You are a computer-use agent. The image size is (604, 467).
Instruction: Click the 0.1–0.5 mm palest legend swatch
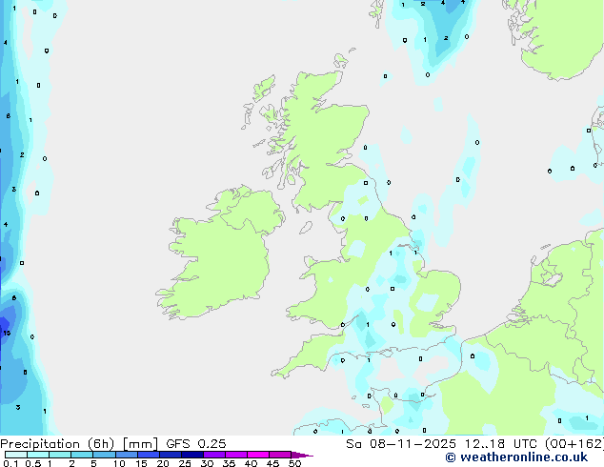tap(16, 455)
